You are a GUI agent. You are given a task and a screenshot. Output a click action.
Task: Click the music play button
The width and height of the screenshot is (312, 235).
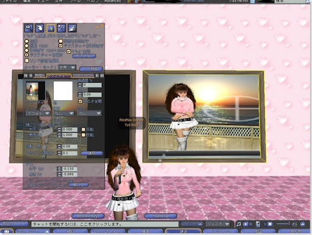click(246, 224)
